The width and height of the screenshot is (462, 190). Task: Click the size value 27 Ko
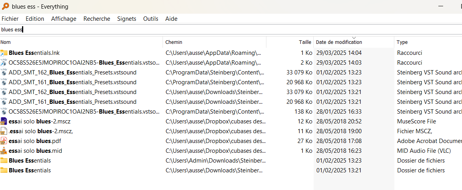(x=305, y=141)
